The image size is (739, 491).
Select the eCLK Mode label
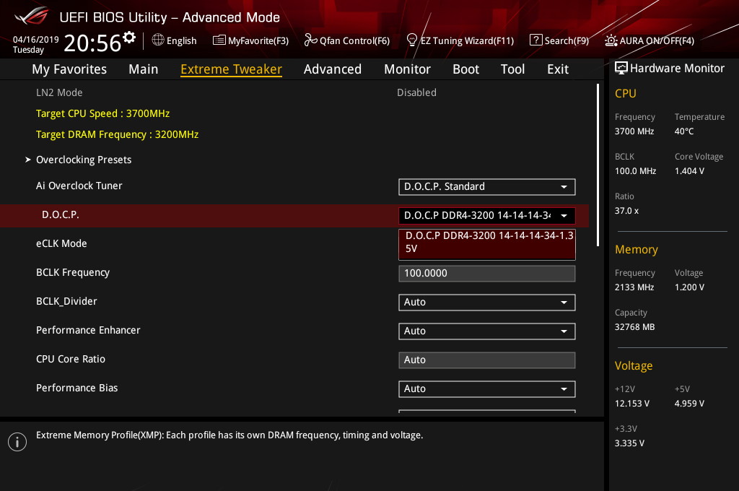[x=61, y=244]
